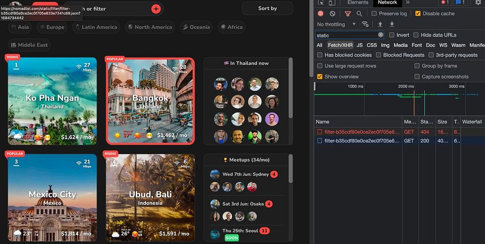Filter cities by Europe
Screen dimensions: 485x244
(52, 27)
